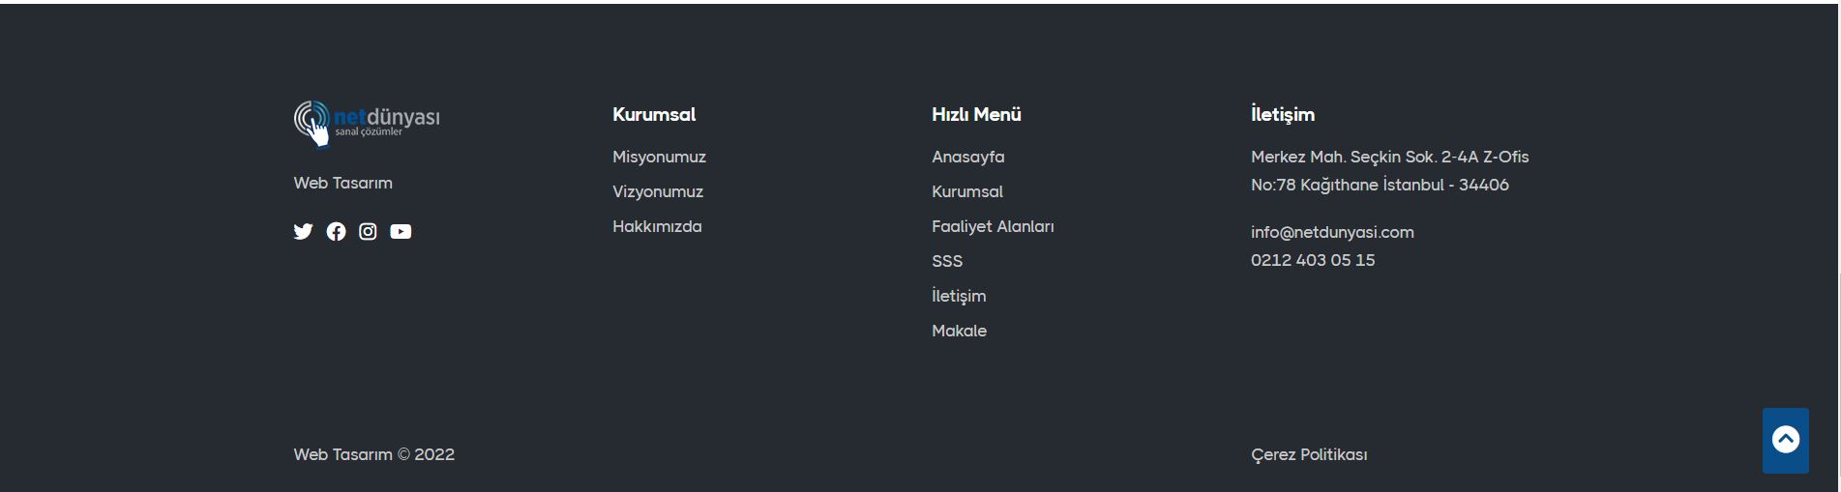Select Anasayfa in Hızlı Menü

coord(967,157)
